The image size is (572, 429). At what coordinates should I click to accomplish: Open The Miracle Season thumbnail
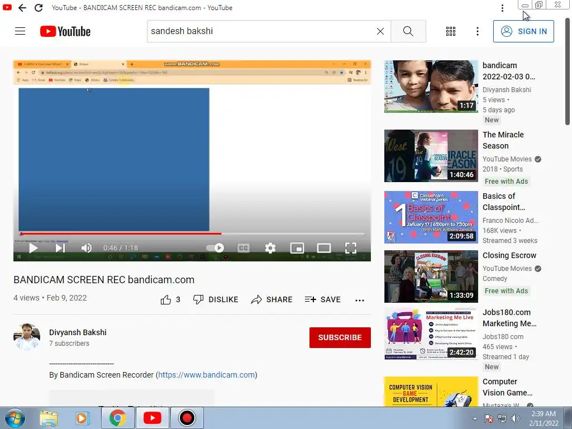pyautogui.click(x=431, y=156)
